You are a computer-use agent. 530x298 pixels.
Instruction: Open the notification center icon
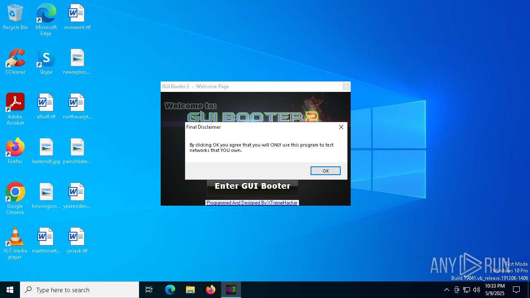pos(516,290)
